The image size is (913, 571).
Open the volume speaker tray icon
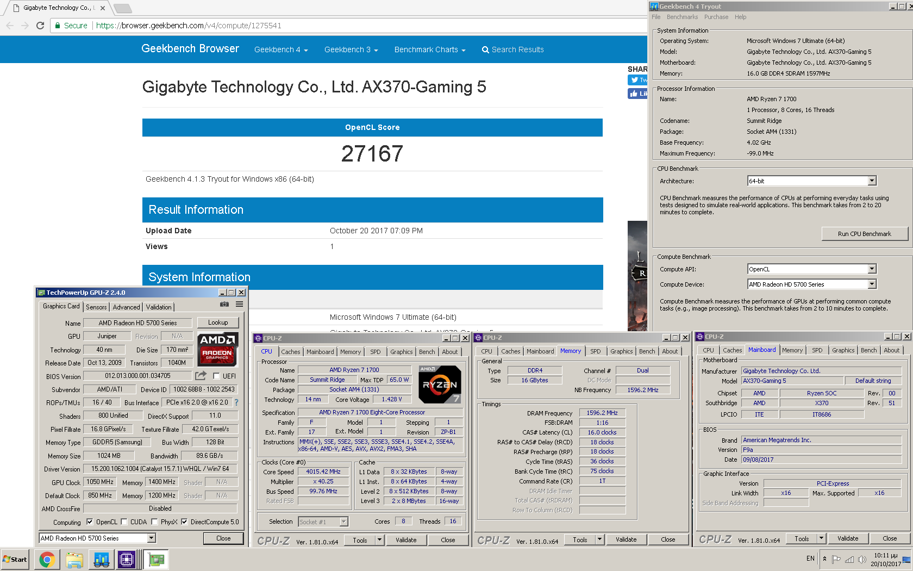[x=862, y=560]
